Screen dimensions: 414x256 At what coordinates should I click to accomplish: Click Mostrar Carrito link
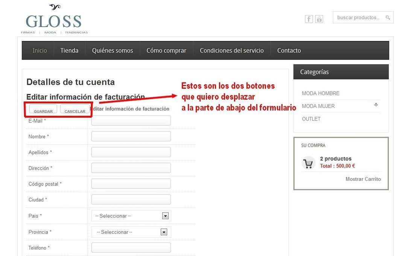click(x=363, y=179)
